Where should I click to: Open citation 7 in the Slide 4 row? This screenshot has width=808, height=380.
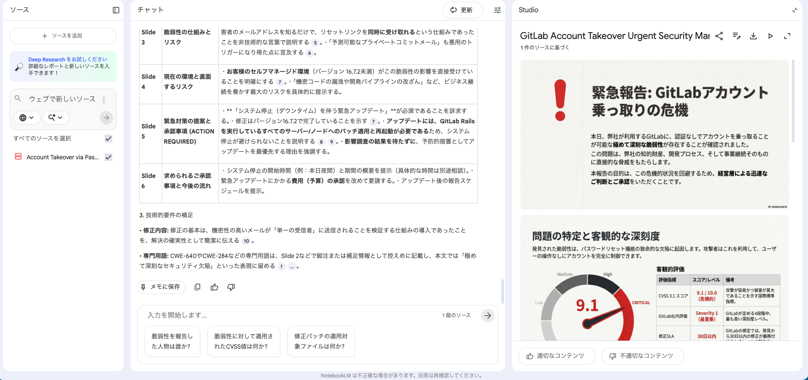pos(279,82)
